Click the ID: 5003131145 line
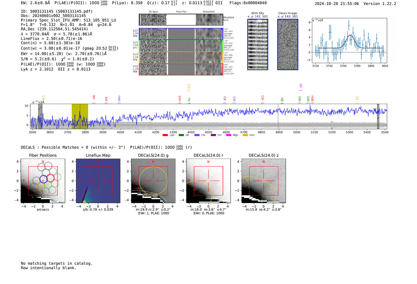This screenshot has width=417, height=284. point(57,11)
